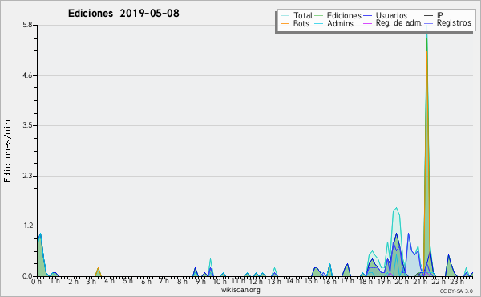Click the '3 h' x-axis label

[x=91, y=281]
